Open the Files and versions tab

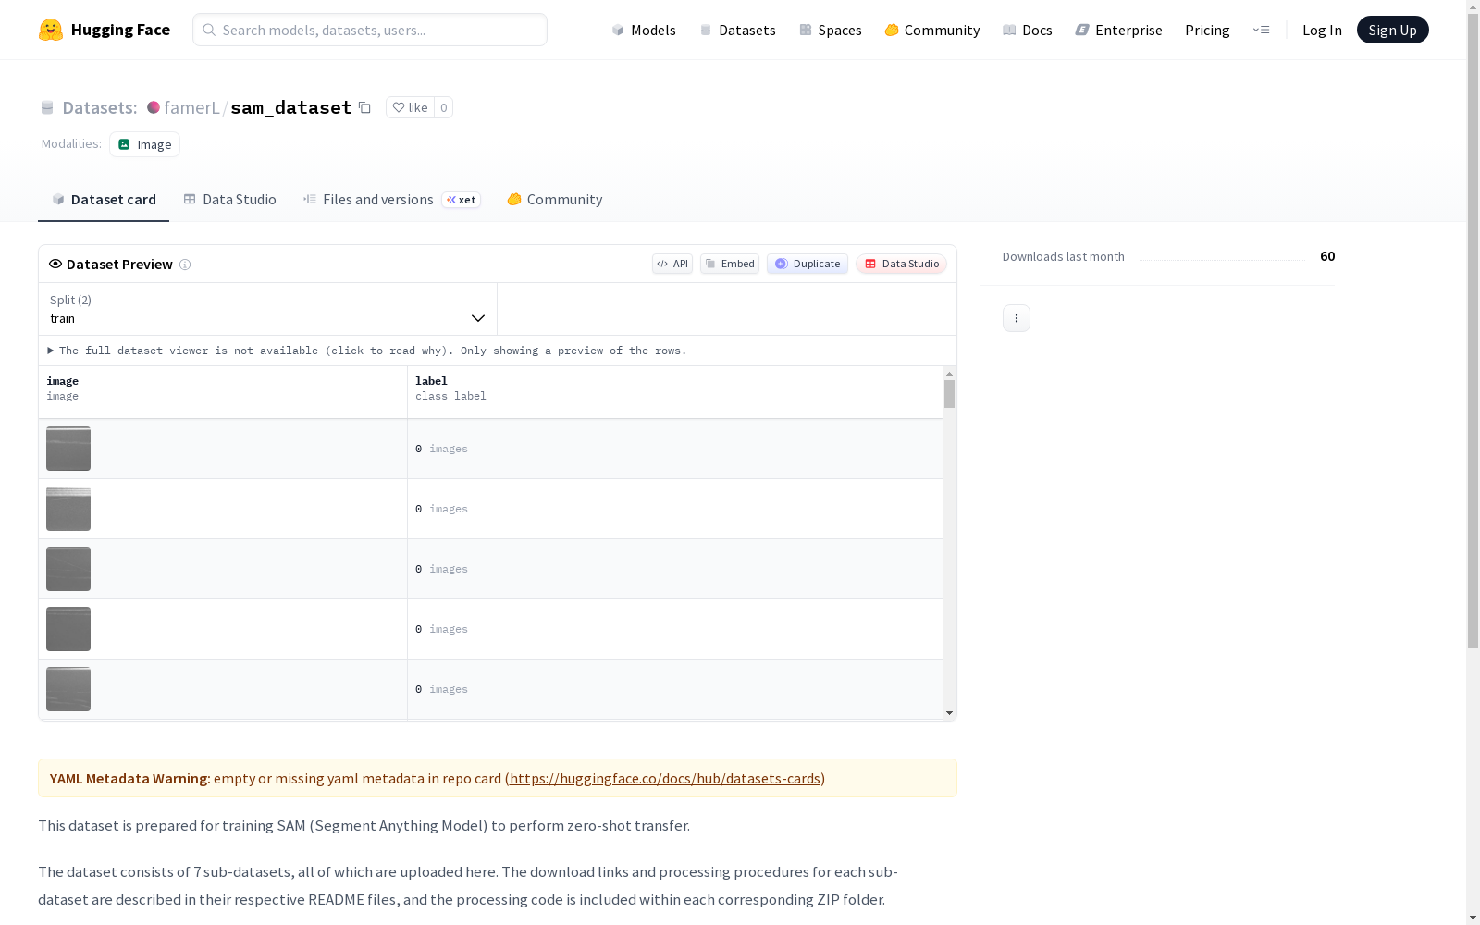pos(391,200)
